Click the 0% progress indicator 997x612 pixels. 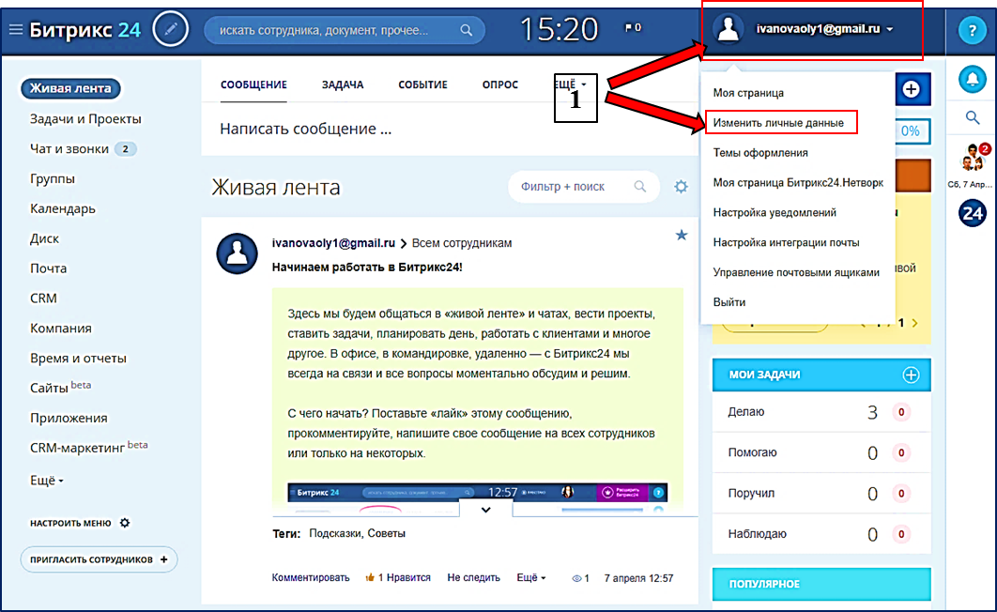coord(911,130)
